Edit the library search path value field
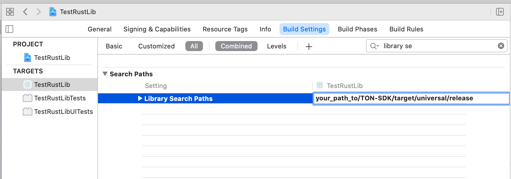The width and height of the screenshot is (511, 179). tap(411, 98)
